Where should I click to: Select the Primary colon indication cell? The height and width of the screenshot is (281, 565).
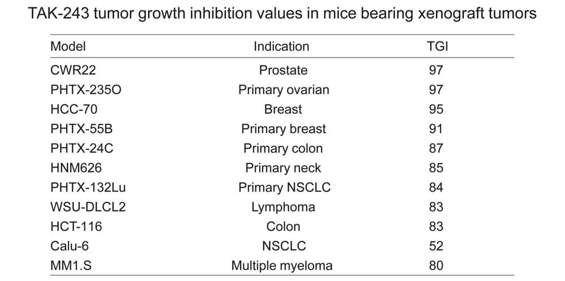283,148
